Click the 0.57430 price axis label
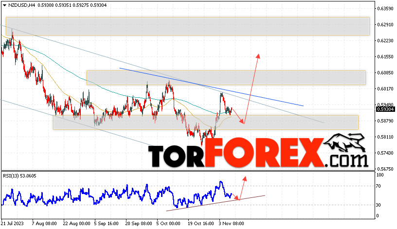This screenshot has width=397, height=229. point(385,153)
